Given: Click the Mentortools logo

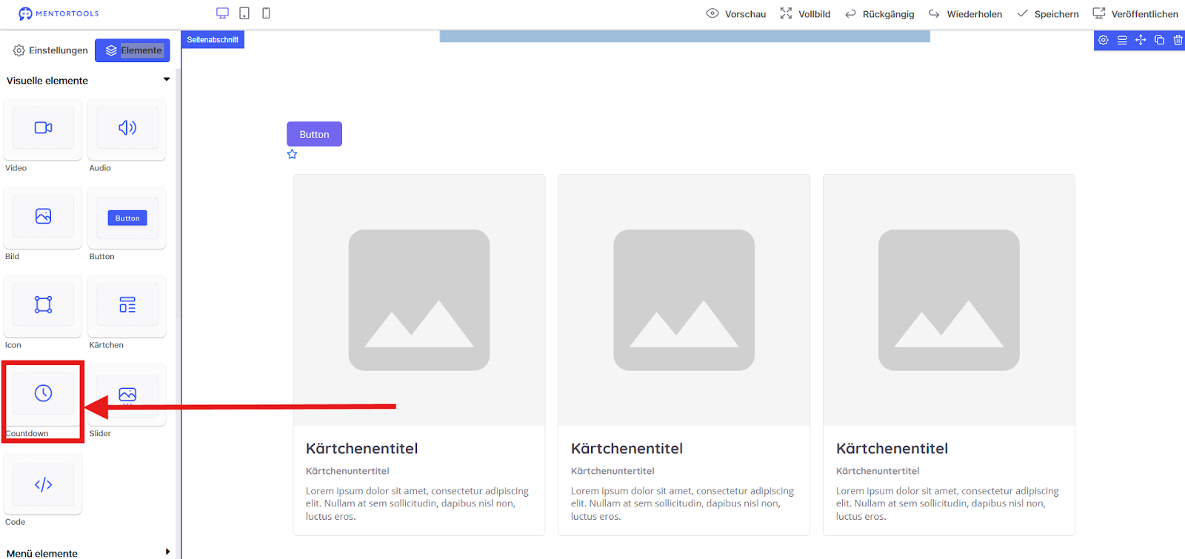Looking at the screenshot, I should pyautogui.click(x=59, y=13).
